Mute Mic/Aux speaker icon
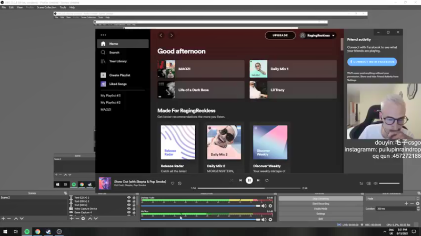The image size is (421, 236). (264, 219)
